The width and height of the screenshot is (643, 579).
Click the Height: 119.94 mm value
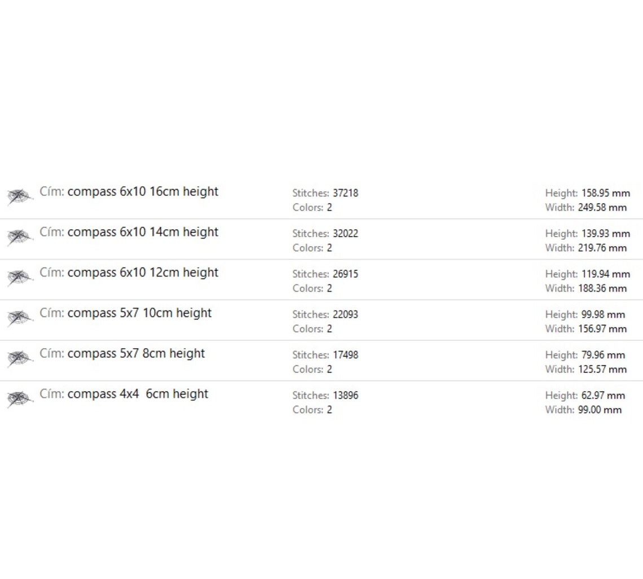coord(605,274)
